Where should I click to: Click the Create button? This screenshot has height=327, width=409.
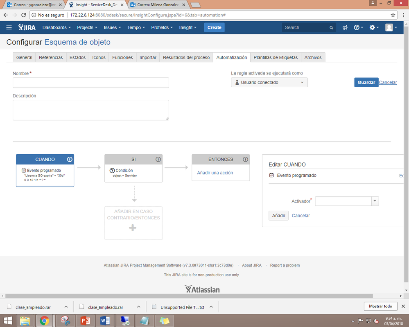(x=215, y=27)
